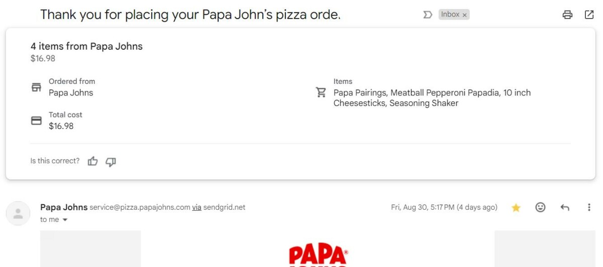Print this email with the printer icon
Screen dimensions: 603x267
point(567,15)
